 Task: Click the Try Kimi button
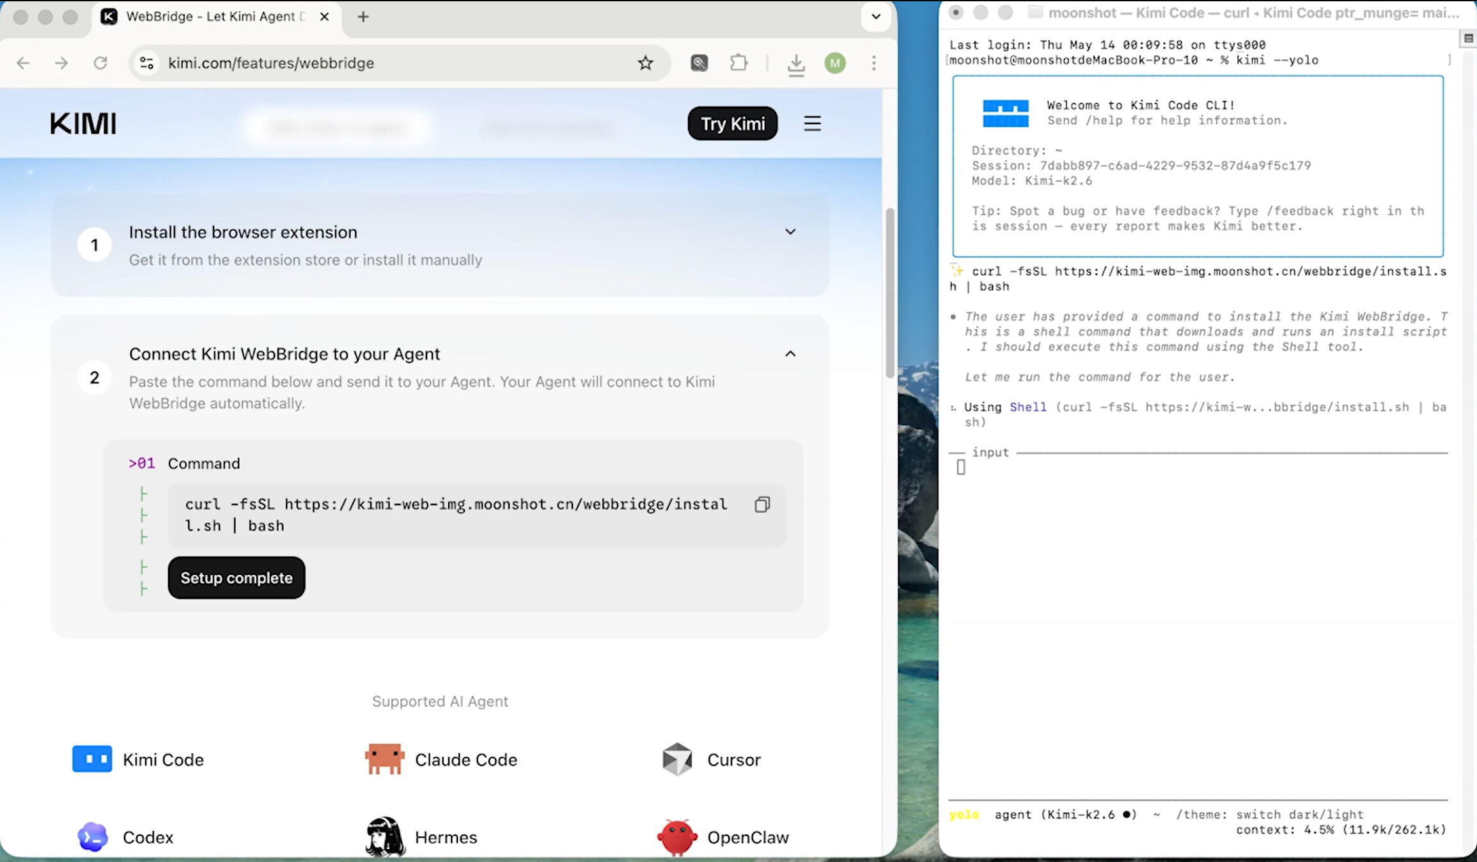pyautogui.click(x=733, y=123)
